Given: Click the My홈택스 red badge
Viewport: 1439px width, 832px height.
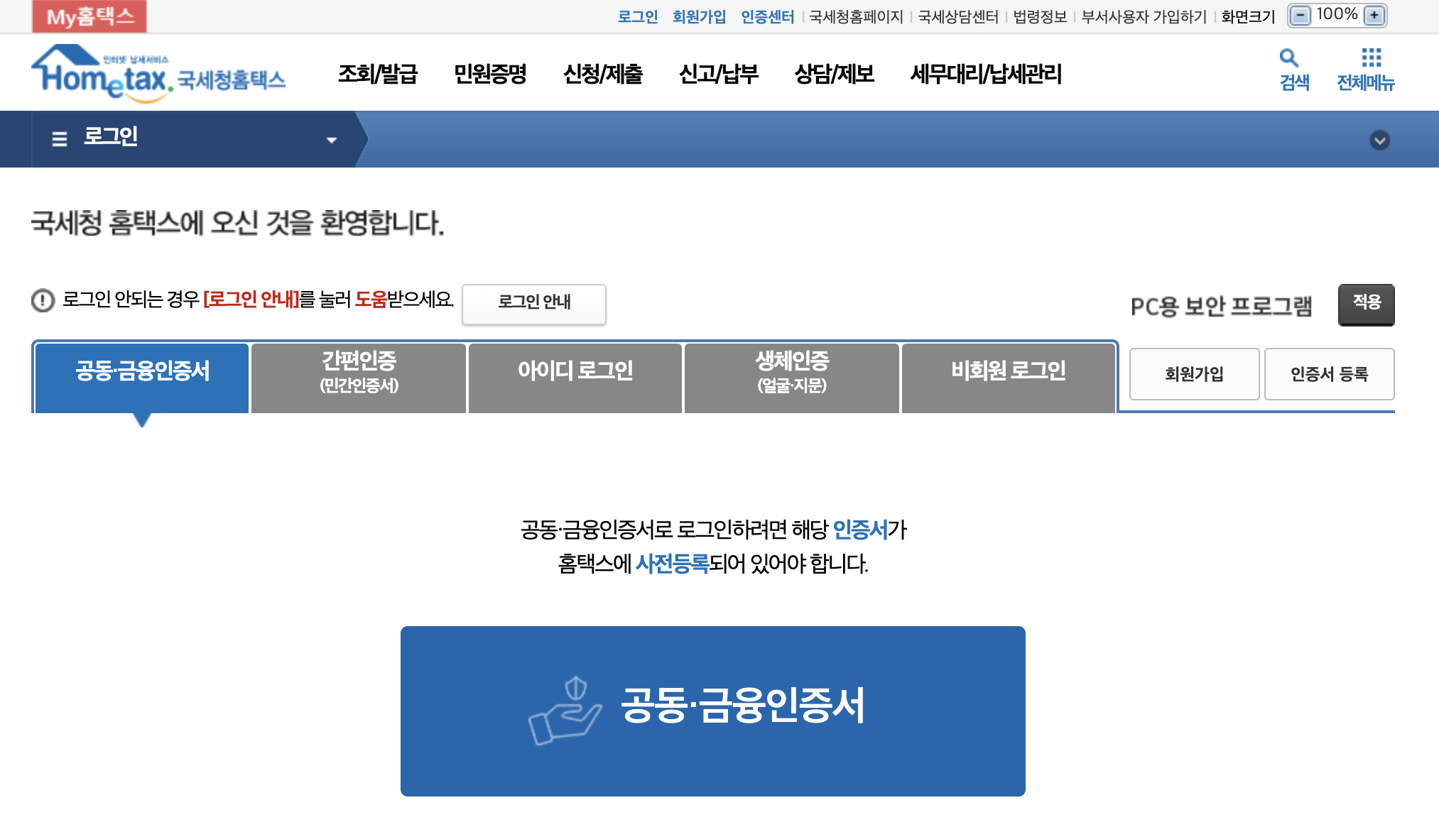Looking at the screenshot, I should (x=89, y=16).
